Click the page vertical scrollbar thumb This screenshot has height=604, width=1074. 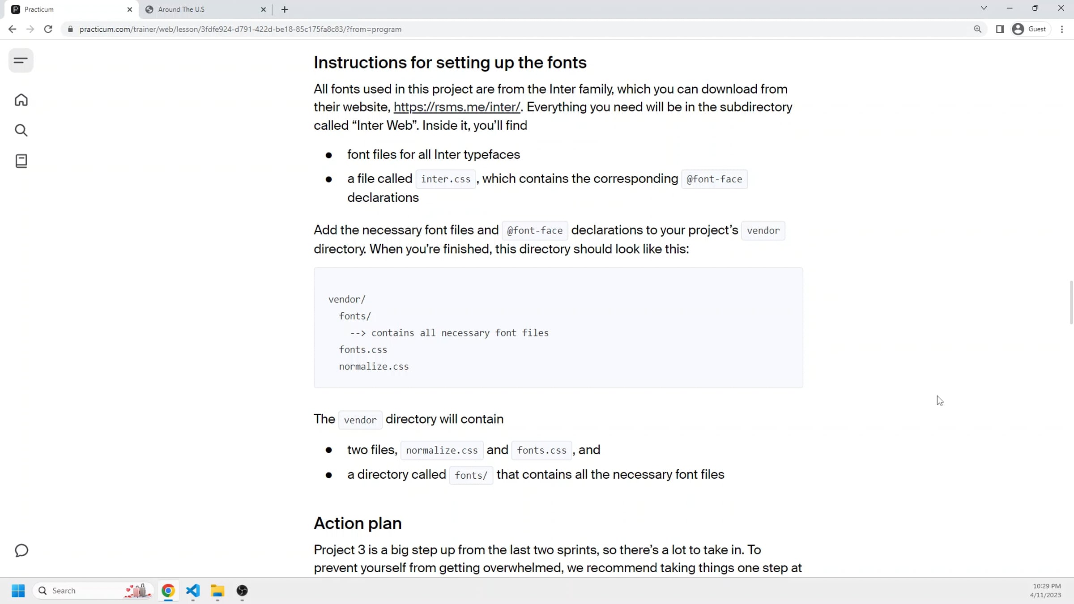pyautogui.click(x=1071, y=302)
